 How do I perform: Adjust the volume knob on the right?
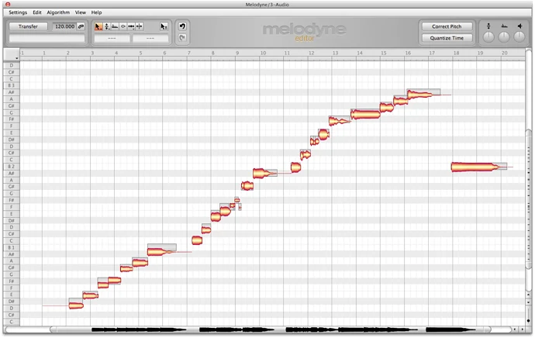pyautogui.click(x=519, y=37)
